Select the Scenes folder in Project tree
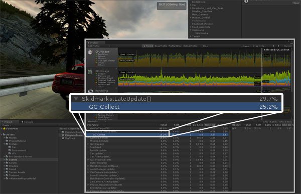Image resolution: width=301 pixels, height=194 pixels. point(29,159)
